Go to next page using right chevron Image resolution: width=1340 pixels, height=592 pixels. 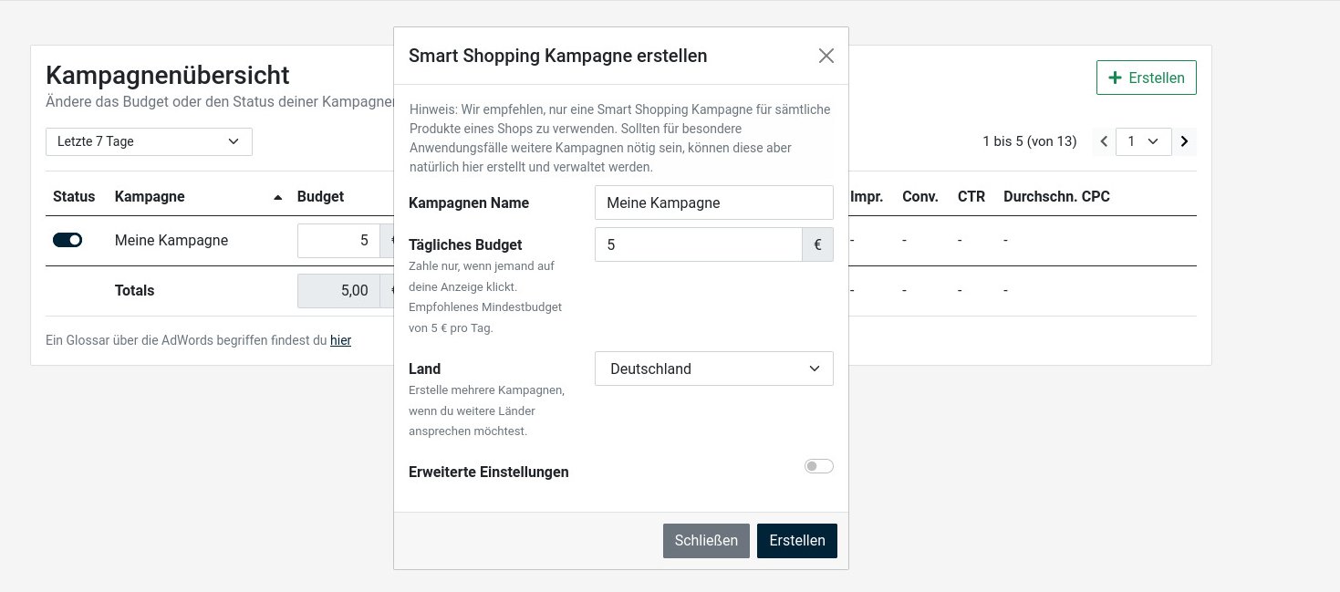pos(1184,141)
